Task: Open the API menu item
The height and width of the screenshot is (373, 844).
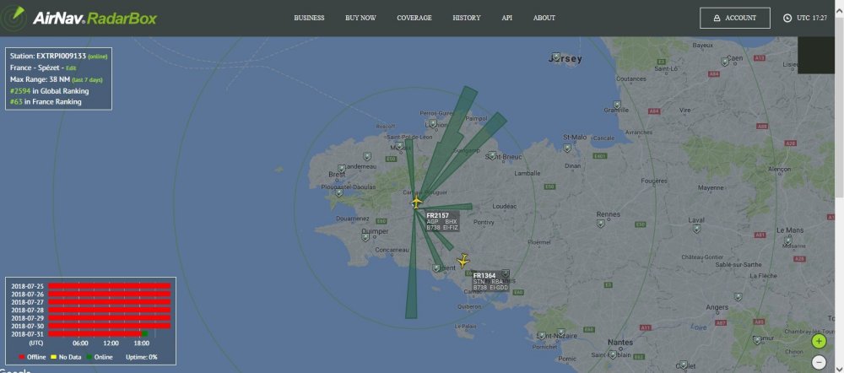Action: click(507, 18)
